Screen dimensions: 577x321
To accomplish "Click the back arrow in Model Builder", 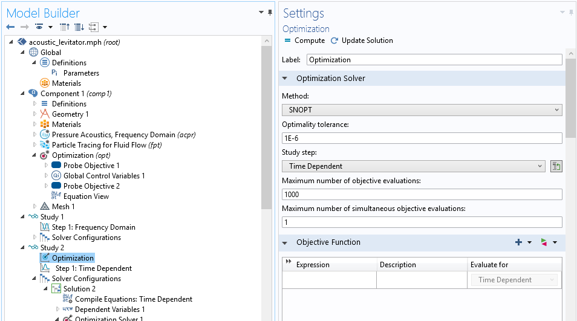I will point(10,27).
